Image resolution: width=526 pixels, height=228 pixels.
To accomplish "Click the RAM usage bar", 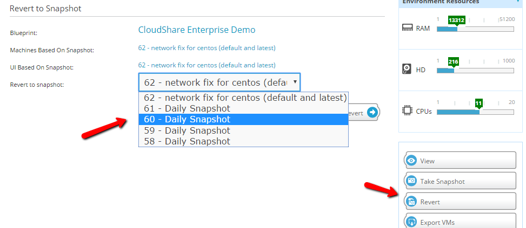I will click(x=475, y=29).
